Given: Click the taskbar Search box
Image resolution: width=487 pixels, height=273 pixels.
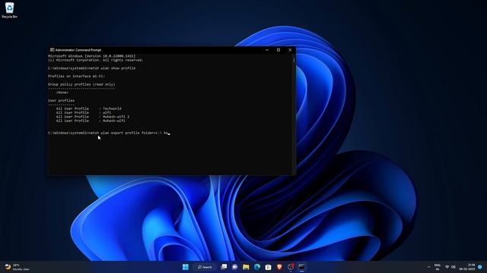Looking at the screenshot, I should [x=205, y=267].
